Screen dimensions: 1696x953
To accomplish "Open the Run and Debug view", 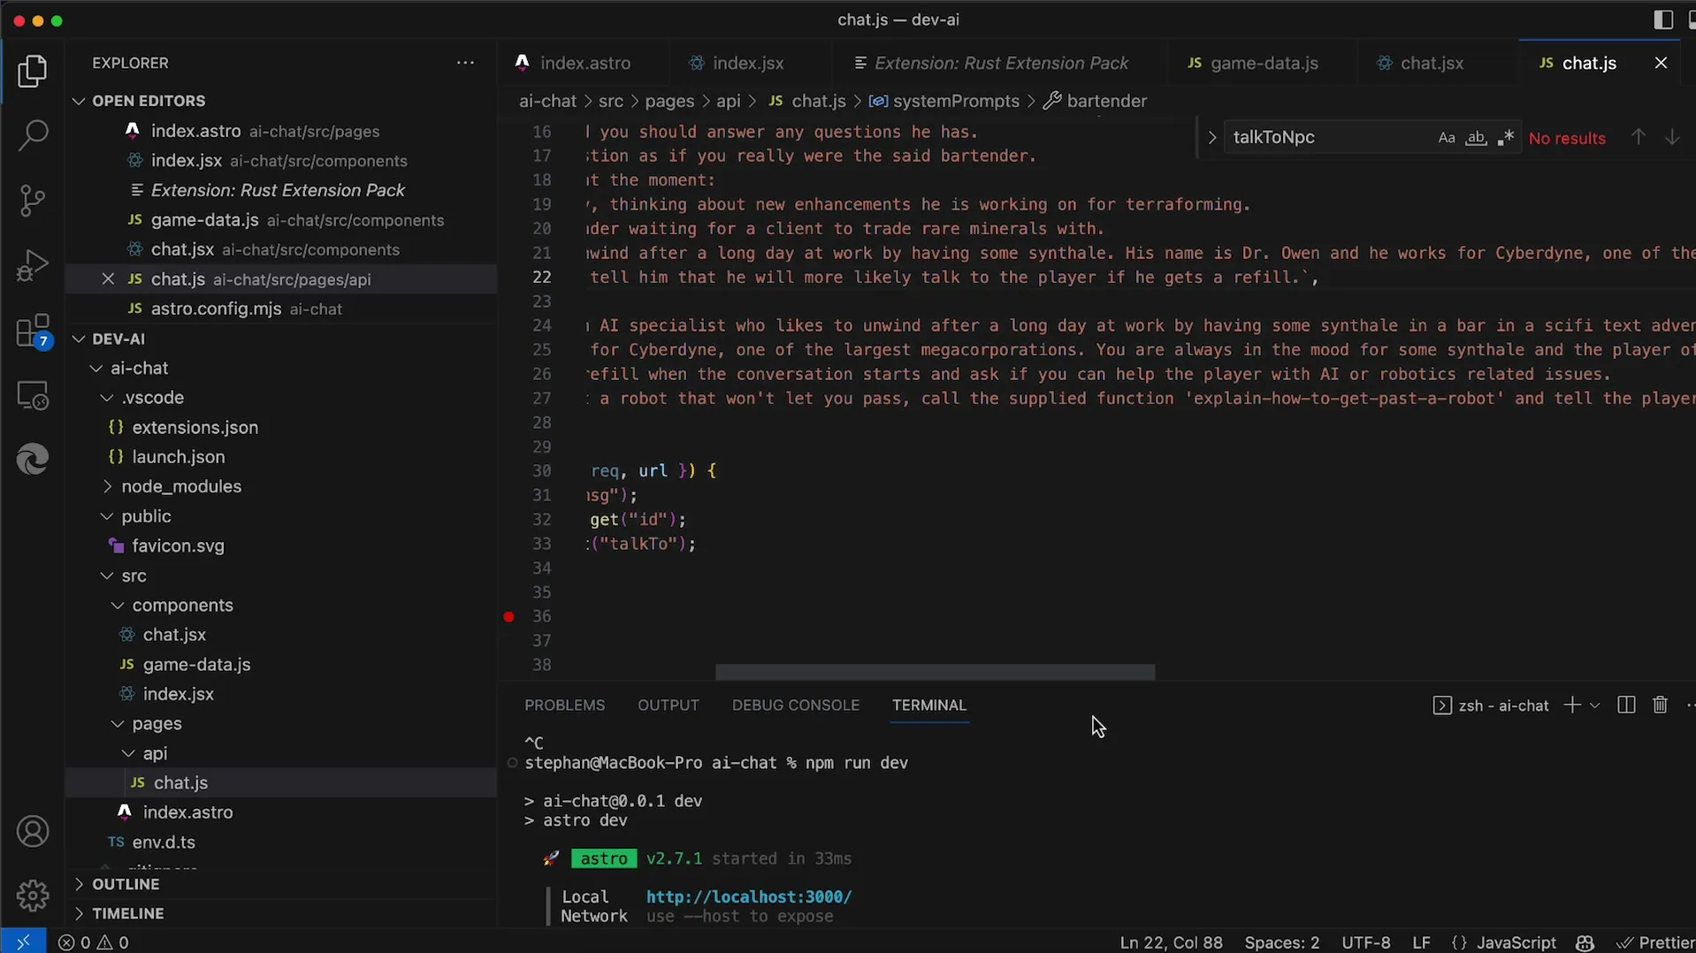I will click(x=33, y=265).
